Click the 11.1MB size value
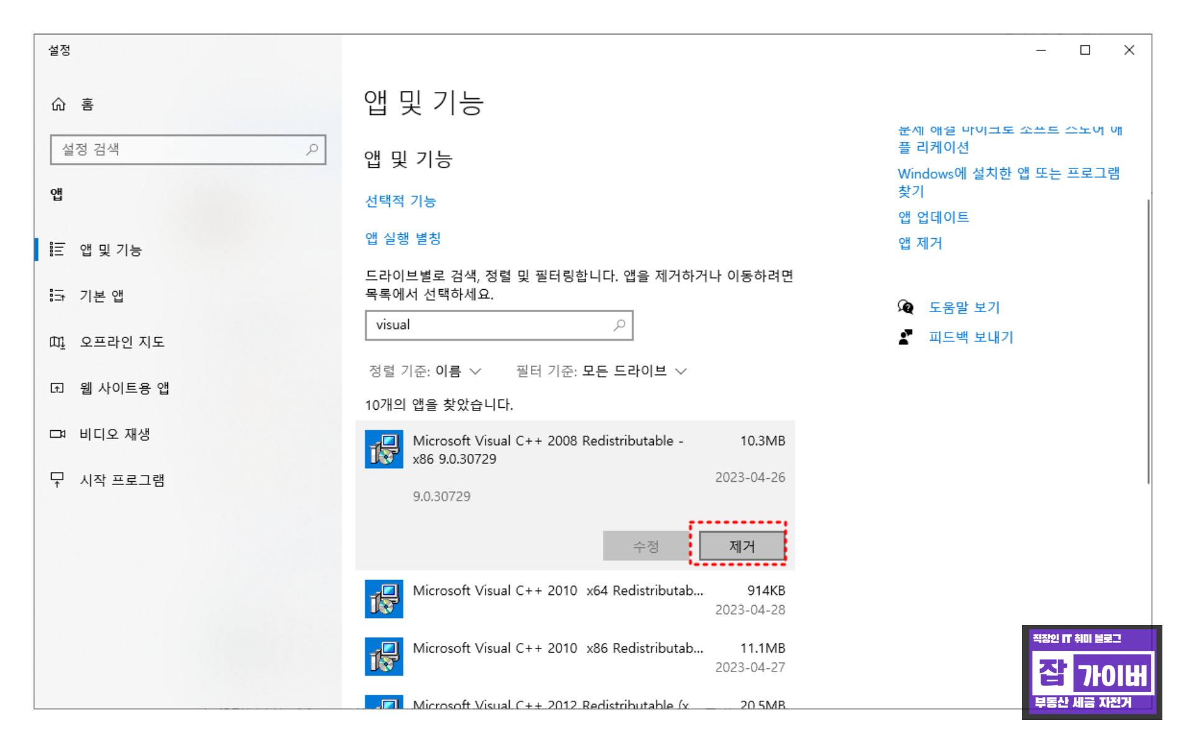The width and height of the screenshot is (1186, 743). point(763,648)
